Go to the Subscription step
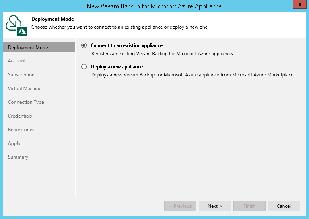309x219 pixels. point(21,75)
